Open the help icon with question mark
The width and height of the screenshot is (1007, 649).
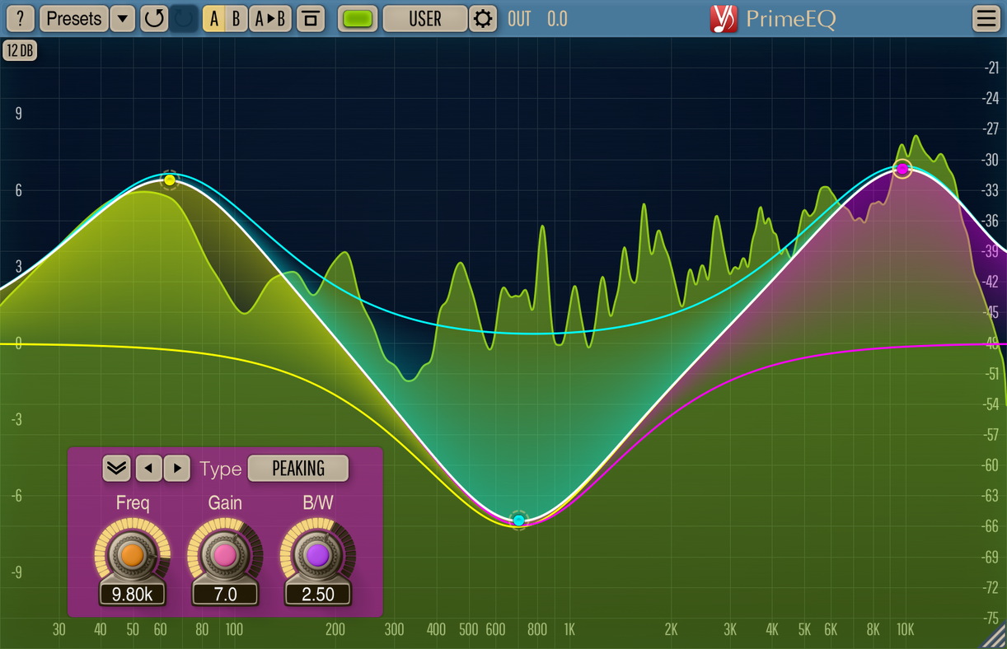[20, 18]
